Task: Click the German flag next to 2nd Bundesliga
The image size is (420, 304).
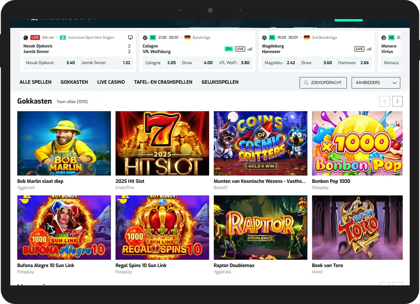Action: [x=307, y=37]
